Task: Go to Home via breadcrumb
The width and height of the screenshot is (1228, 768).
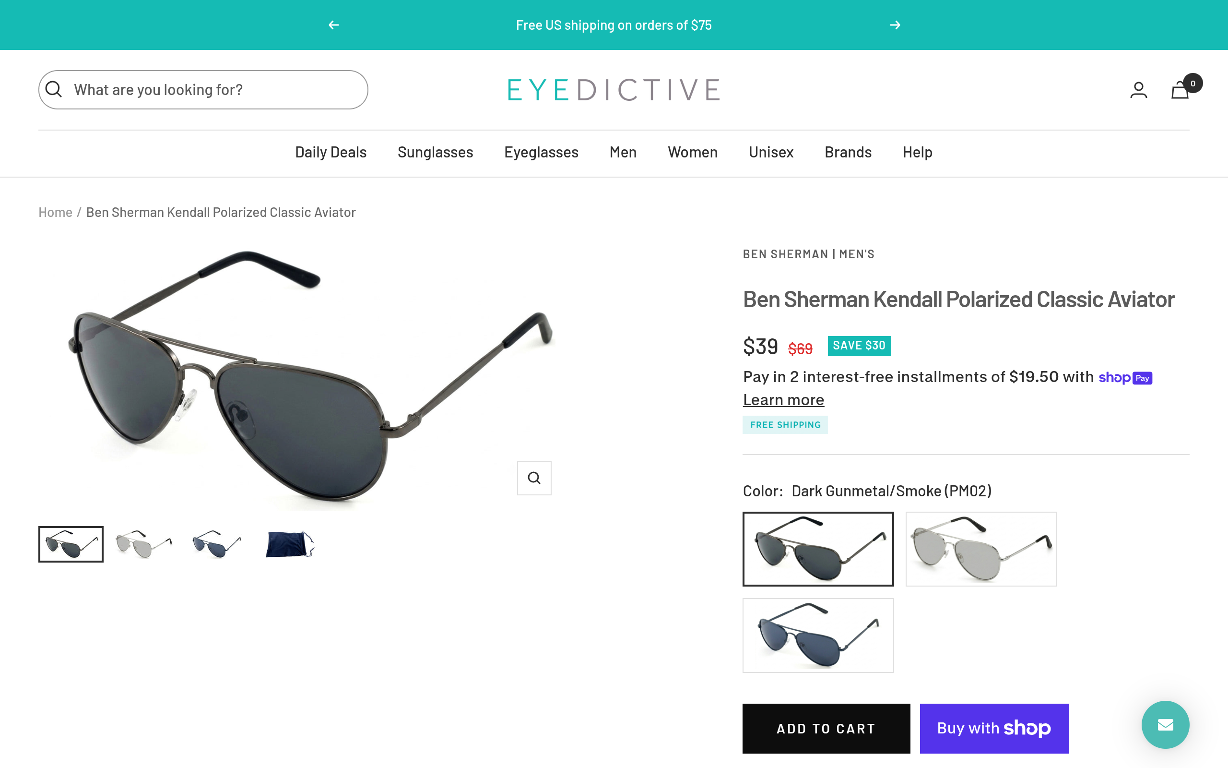Action: 55,212
